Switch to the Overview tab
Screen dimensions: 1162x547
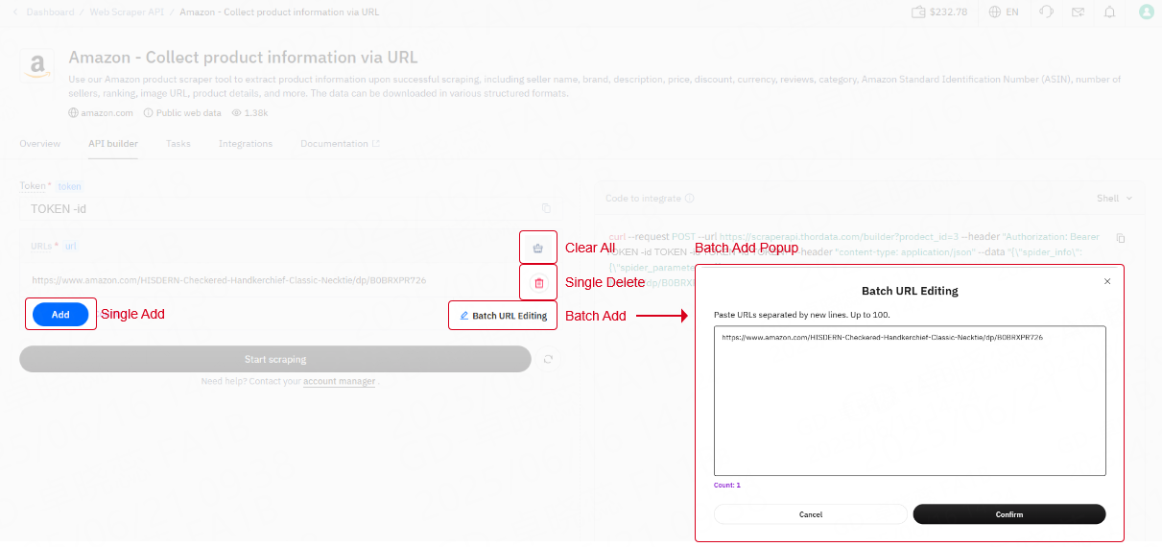tap(40, 144)
